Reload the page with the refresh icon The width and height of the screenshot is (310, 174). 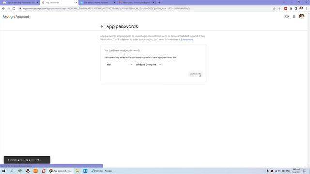[x=14, y=9]
